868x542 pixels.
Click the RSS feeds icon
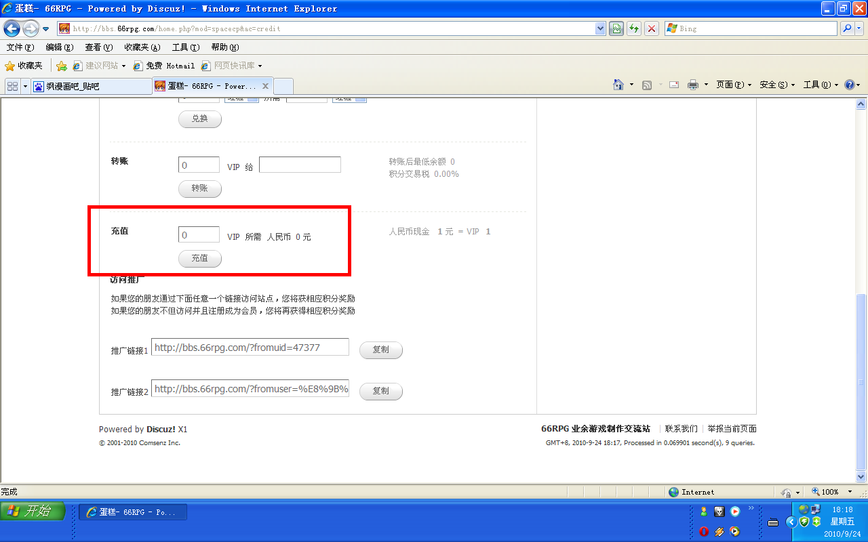647,85
